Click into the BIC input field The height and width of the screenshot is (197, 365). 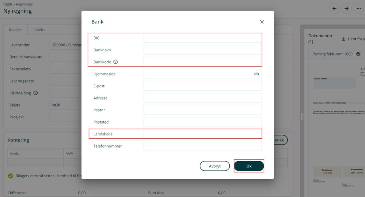[202, 38]
